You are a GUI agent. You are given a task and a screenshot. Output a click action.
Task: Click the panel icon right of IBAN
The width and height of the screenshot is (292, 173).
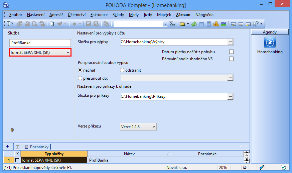click(233, 24)
